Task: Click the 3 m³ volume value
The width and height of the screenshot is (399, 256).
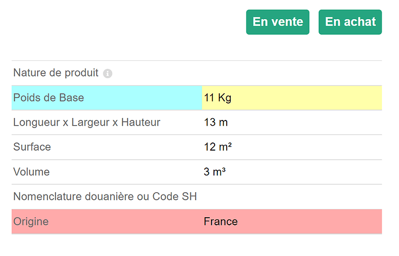Action: [215, 172]
